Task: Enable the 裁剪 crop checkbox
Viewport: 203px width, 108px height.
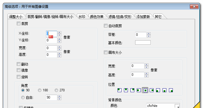Action: click(x=18, y=23)
